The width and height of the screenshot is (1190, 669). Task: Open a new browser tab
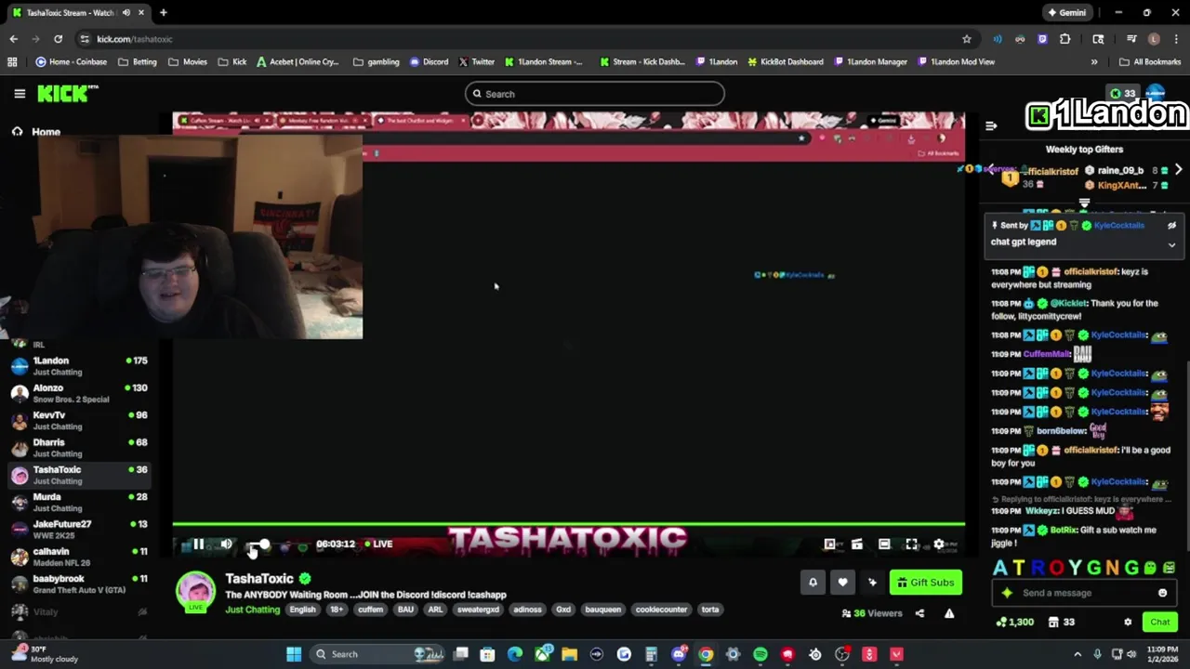(x=163, y=12)
